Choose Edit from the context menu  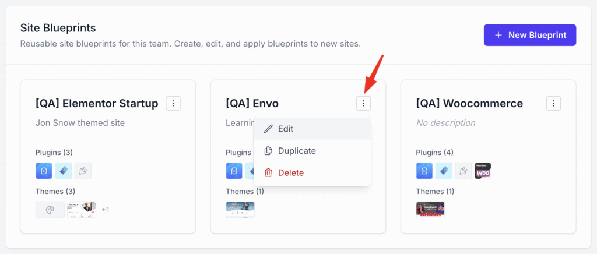[x=312, y=129]
